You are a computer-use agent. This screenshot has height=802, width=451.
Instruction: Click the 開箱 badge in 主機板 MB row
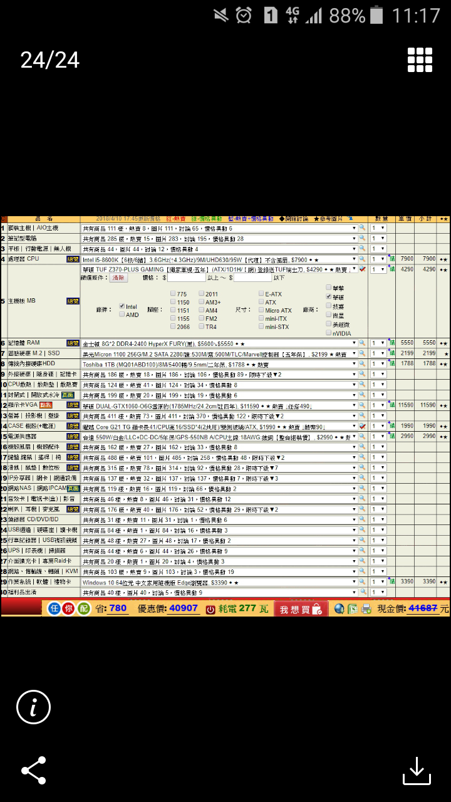[73, 301]
